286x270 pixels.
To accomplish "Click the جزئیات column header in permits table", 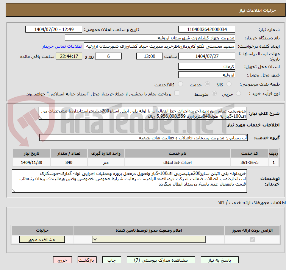I will coord(42,231).
